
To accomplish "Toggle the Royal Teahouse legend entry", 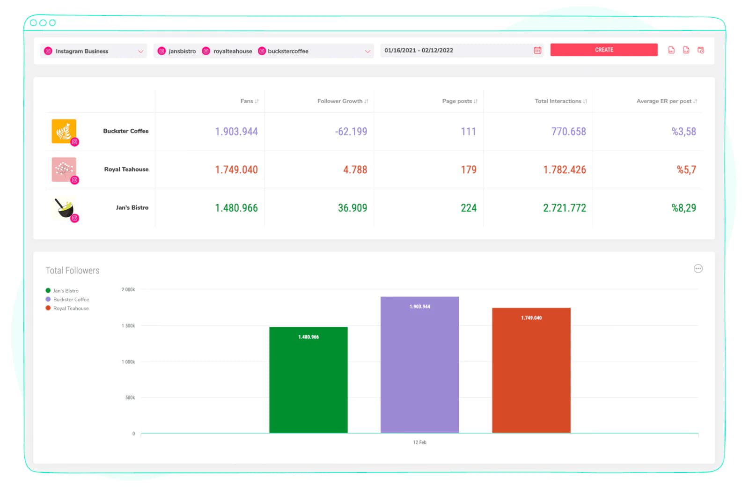I will 67,309.
